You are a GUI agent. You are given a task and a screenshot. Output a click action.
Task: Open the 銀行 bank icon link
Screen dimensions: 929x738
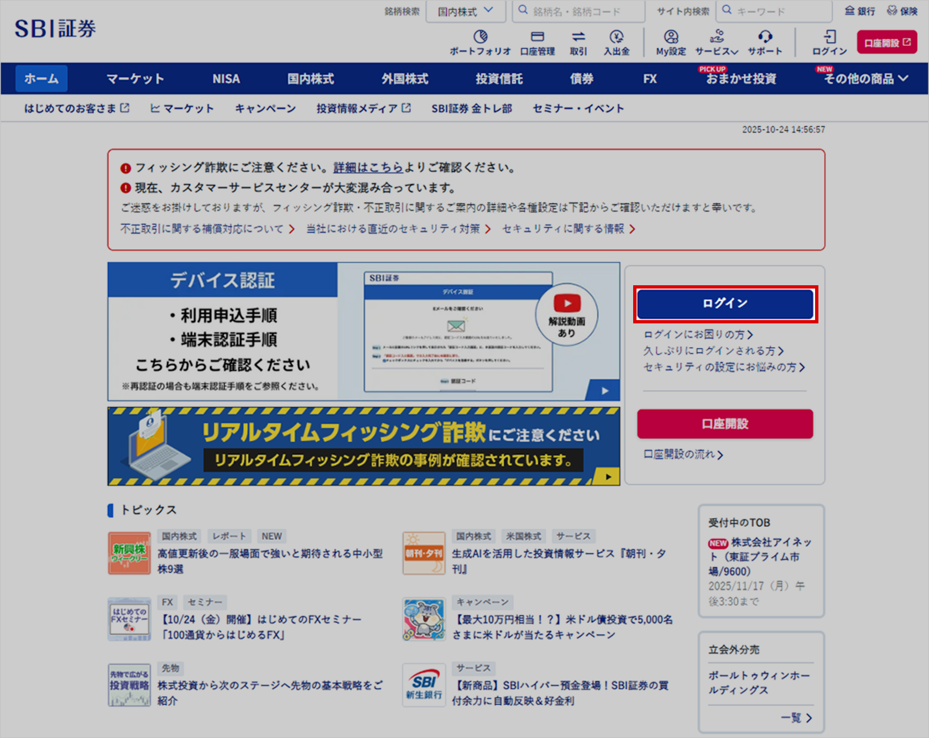[x=860, y=11]
